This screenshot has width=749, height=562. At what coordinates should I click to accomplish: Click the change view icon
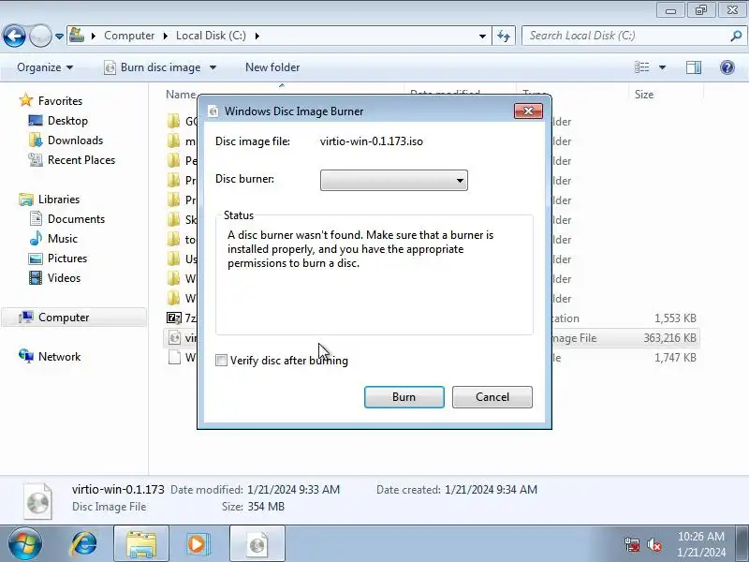tap(641, 67)
